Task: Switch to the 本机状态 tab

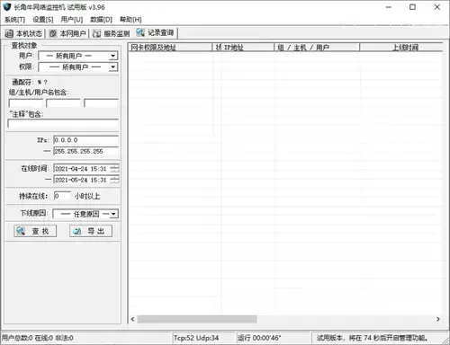Action: pyautogui.click(x=23, y=33)
